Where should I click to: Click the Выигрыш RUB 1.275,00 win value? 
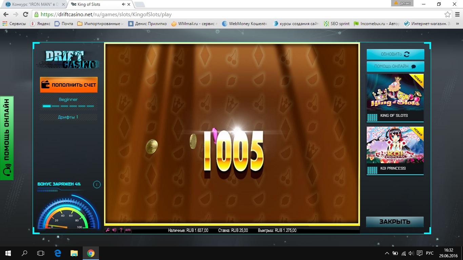[x=277, y=231]
